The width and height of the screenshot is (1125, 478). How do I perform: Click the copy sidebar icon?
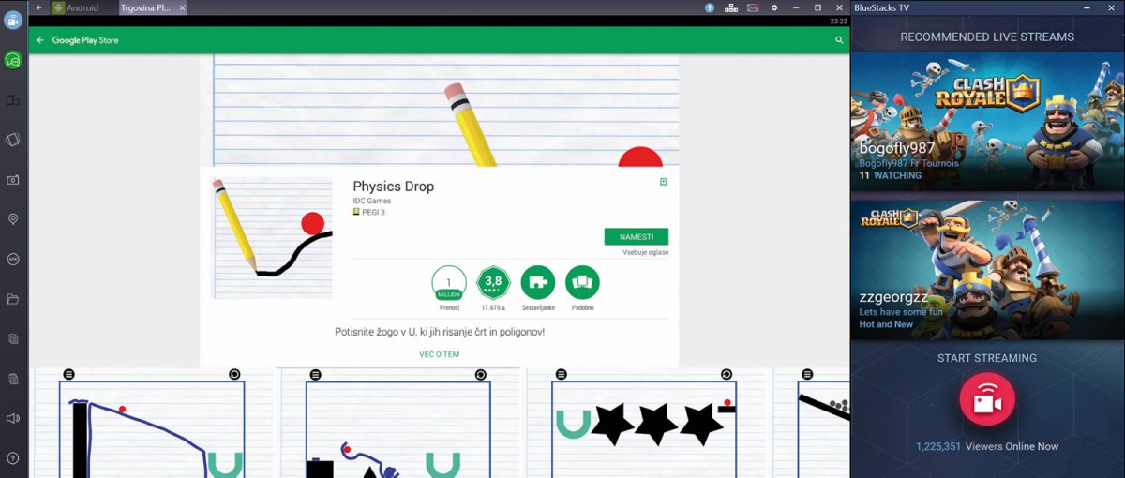(x=13, y=338)
